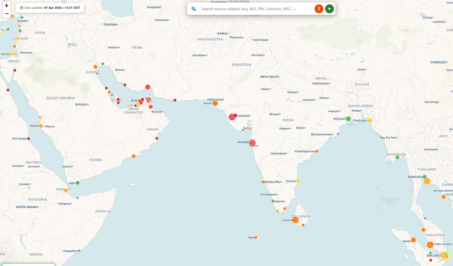Select the orange Djibouti port marker
This screenshot has height=266, width=453.
point(66,190)
